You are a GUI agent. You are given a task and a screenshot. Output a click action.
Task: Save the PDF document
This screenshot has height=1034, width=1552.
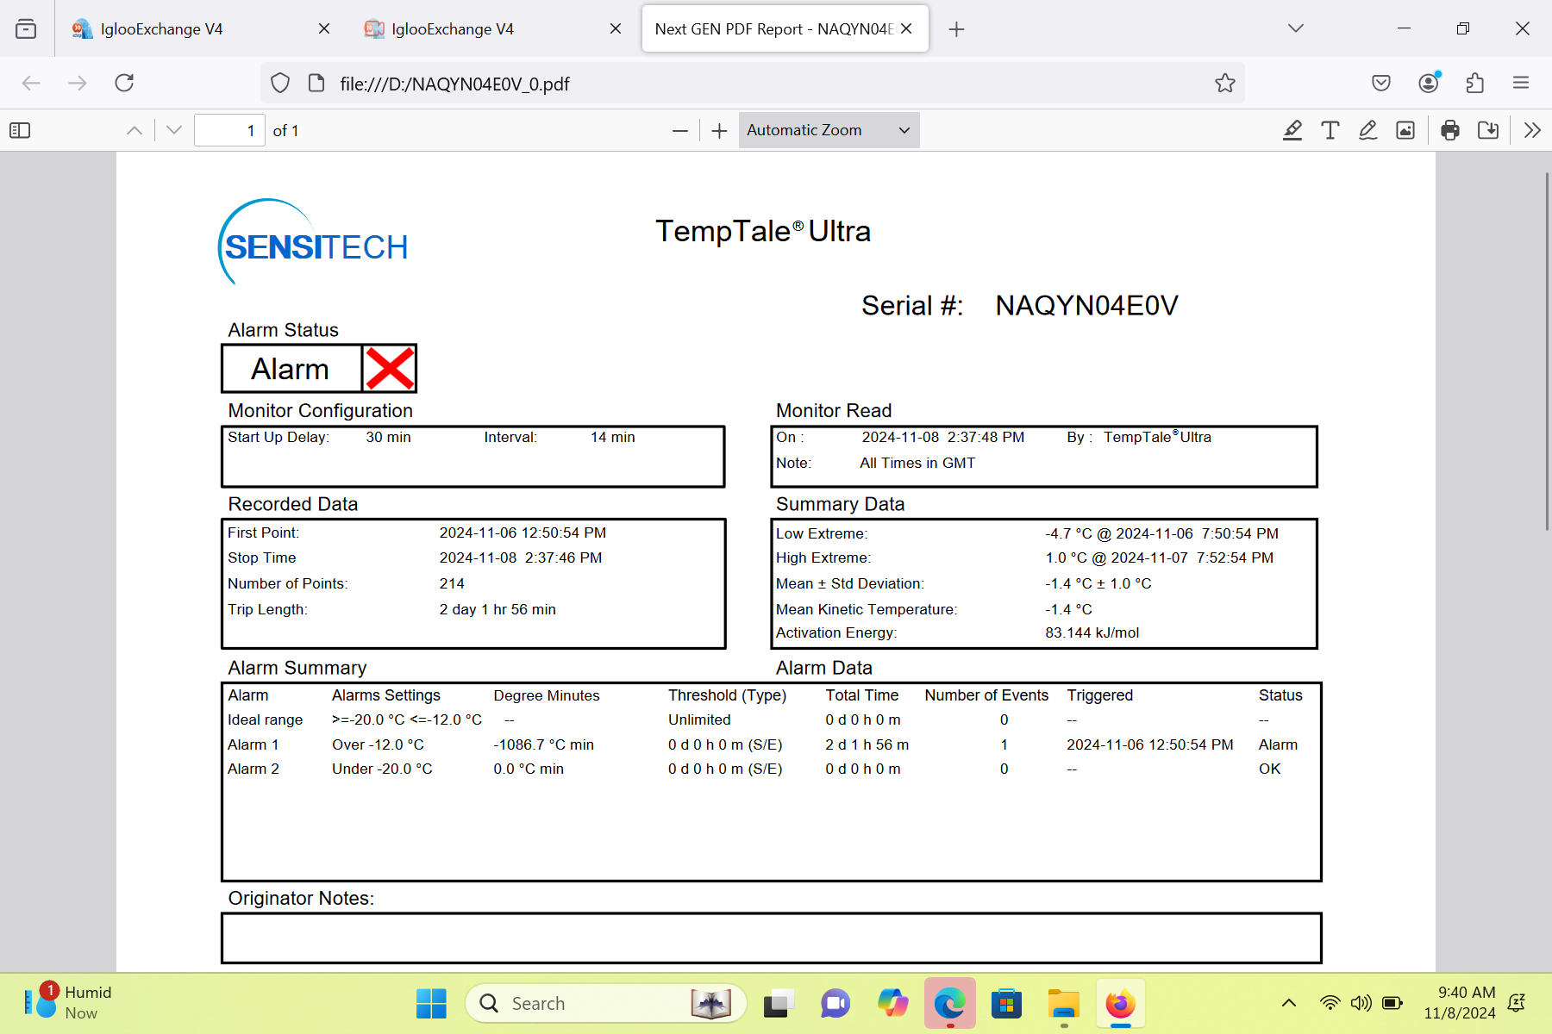(1488, 130)
